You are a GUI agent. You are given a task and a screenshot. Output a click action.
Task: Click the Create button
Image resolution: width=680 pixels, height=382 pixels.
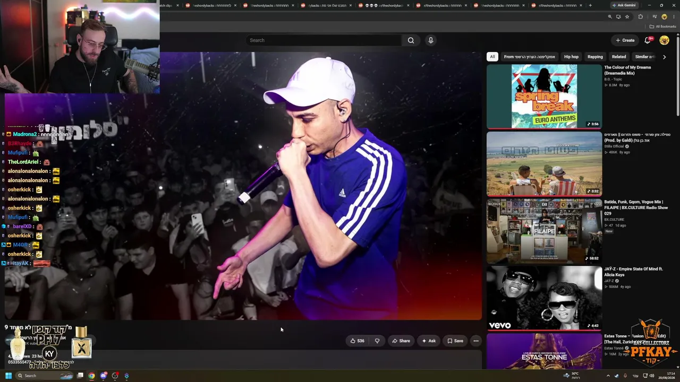(625, 40)
